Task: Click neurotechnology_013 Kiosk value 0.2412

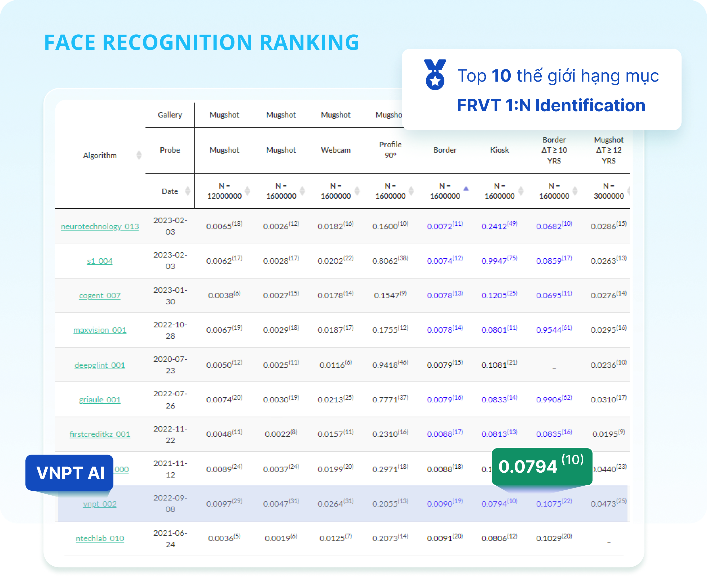Action: pos(499,226)
